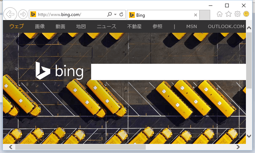The height and width of the screenshot is (153, 255).
Task: Open the OUTLOOK.COM link
Action: [226, 26]
